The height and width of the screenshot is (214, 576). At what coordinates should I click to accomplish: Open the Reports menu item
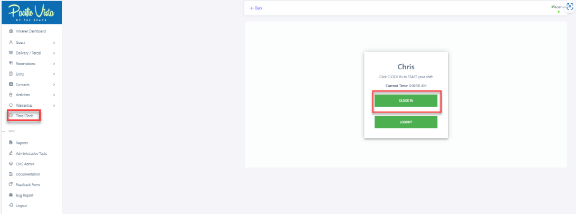coord(22,143)
